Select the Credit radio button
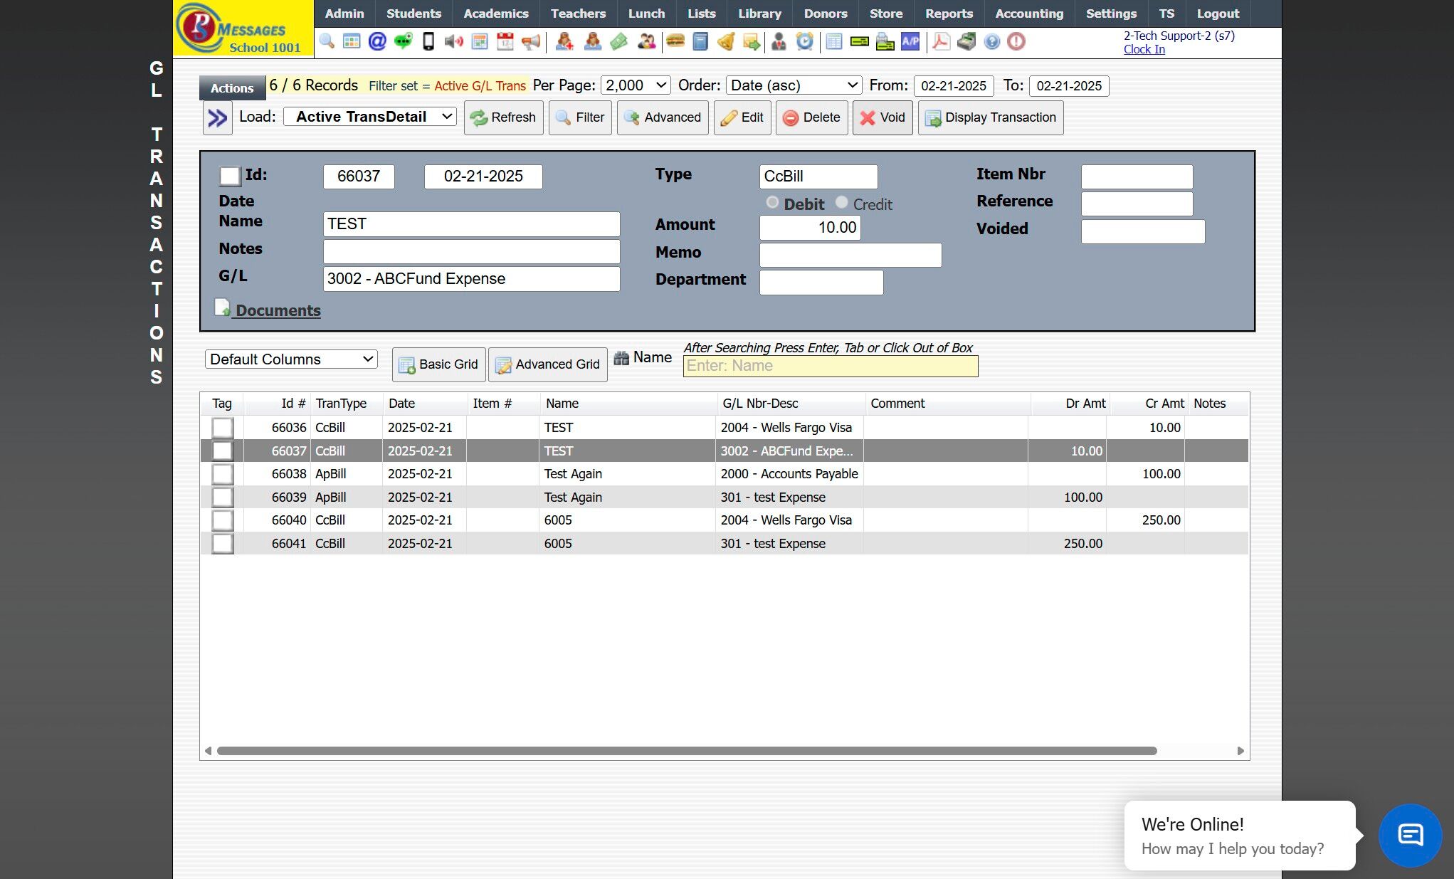Image resolution: width=1454 pixels, height=879 pixels. 842,203
